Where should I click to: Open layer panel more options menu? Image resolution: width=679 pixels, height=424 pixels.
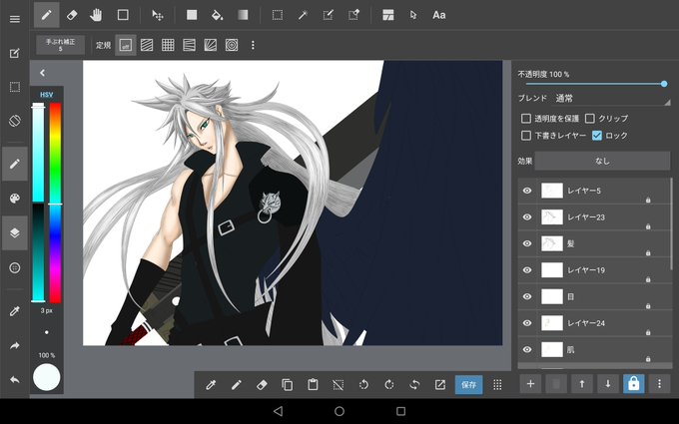[x=659, y=384]
